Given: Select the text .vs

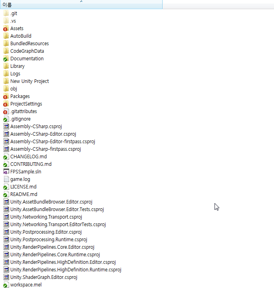Looking at the screenshot, I should tap(13, 21).
